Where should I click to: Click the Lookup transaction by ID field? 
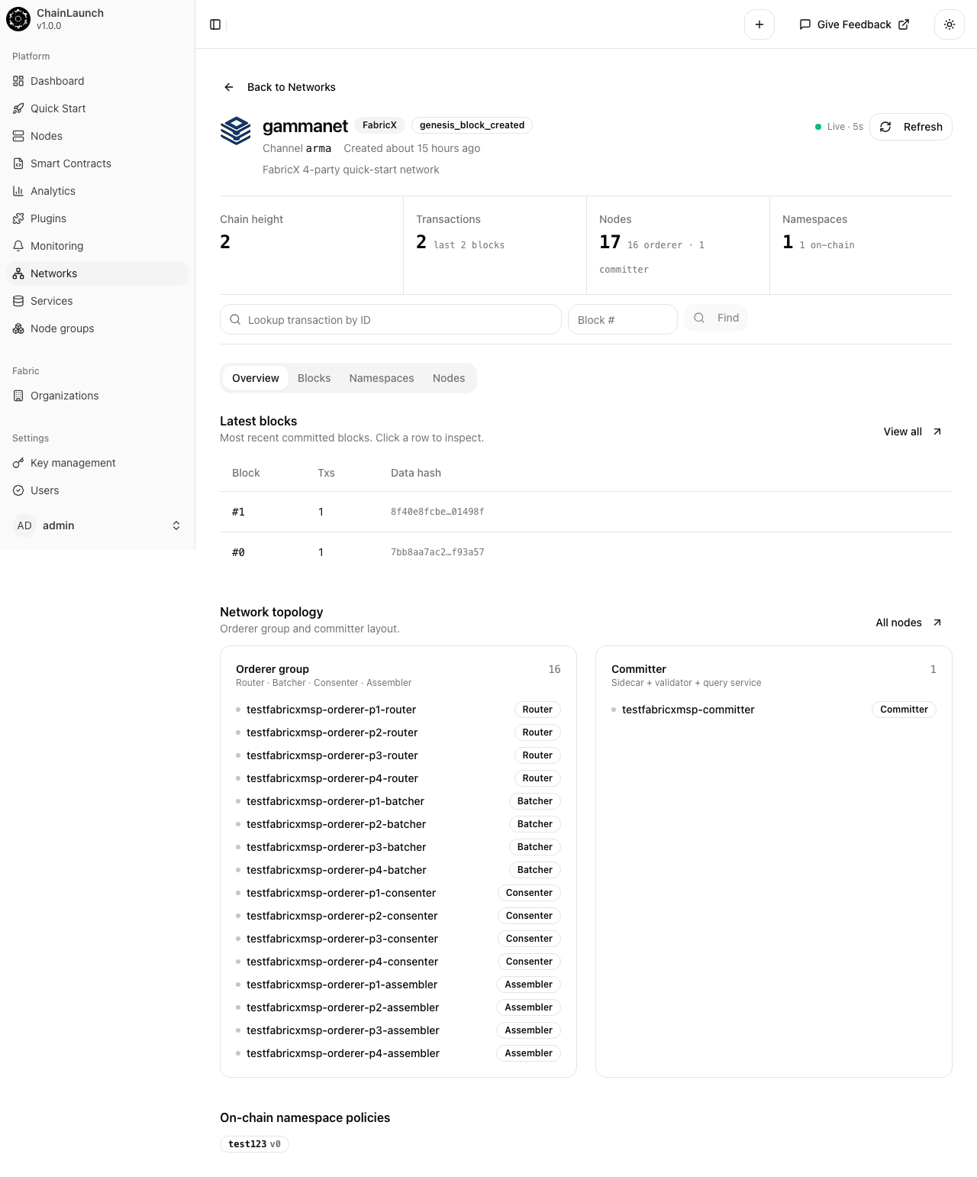[390, 319]
